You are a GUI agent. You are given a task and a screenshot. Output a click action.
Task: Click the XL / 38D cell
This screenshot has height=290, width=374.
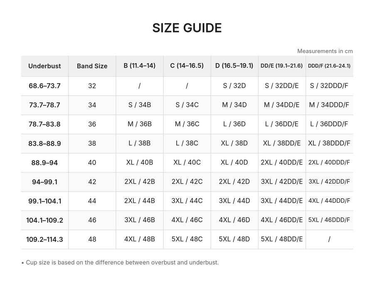(x=234, y=143)
